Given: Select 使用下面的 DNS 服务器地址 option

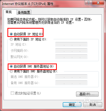Looking at the screenshot, I should tap(11, 71).
